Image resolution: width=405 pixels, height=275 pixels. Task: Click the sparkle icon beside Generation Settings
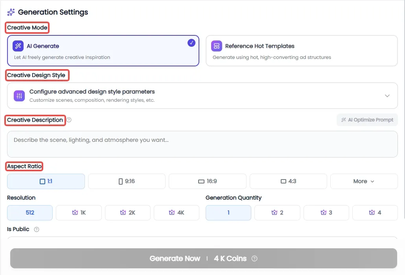click(11, 12)
